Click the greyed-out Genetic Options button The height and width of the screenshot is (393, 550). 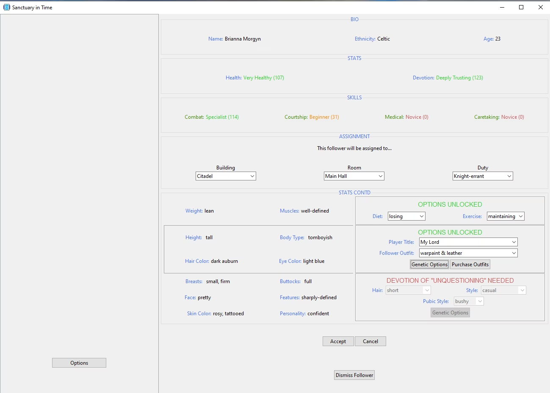(x=450, y=313)
